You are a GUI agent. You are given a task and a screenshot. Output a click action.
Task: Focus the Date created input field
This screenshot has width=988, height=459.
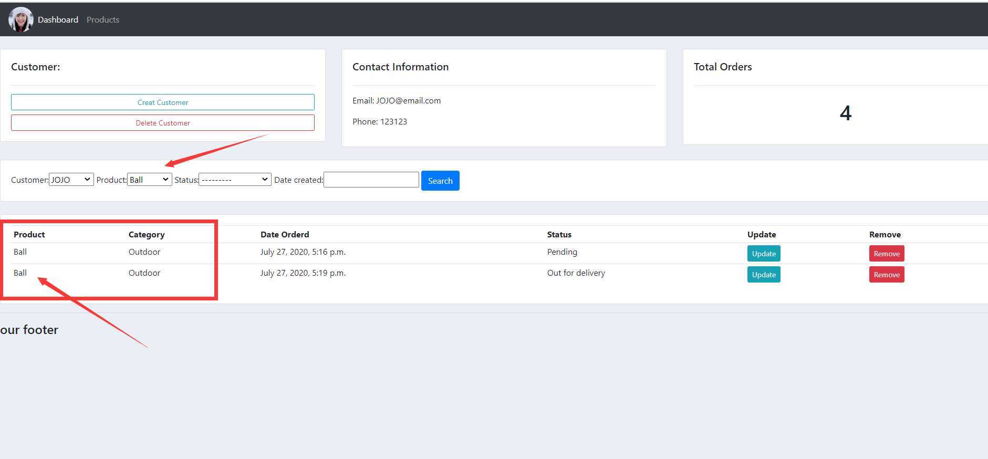[371, 180]
